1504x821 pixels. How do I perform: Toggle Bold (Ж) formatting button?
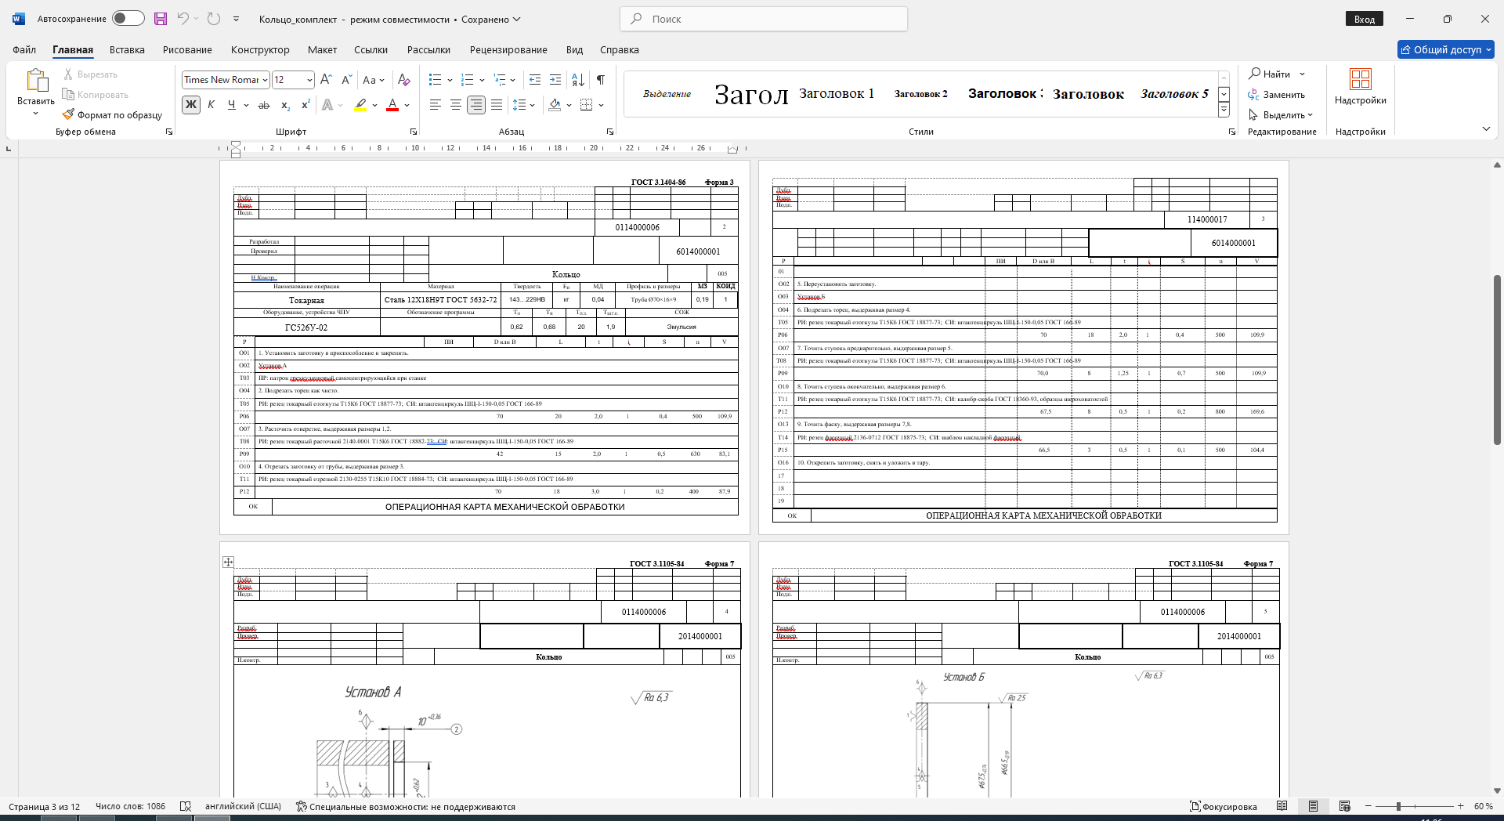[191, 105]
